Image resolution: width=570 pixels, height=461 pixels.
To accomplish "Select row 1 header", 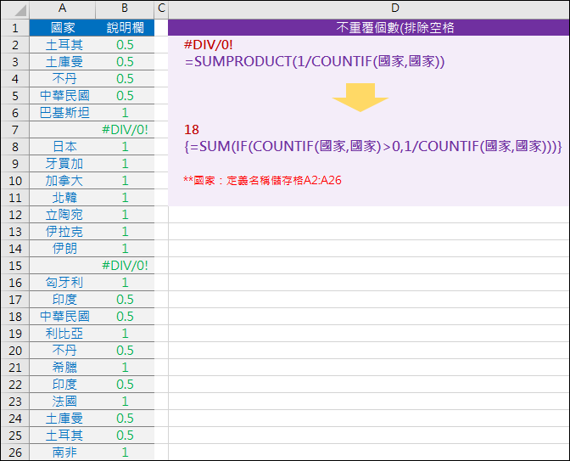I will click(15, 28).
